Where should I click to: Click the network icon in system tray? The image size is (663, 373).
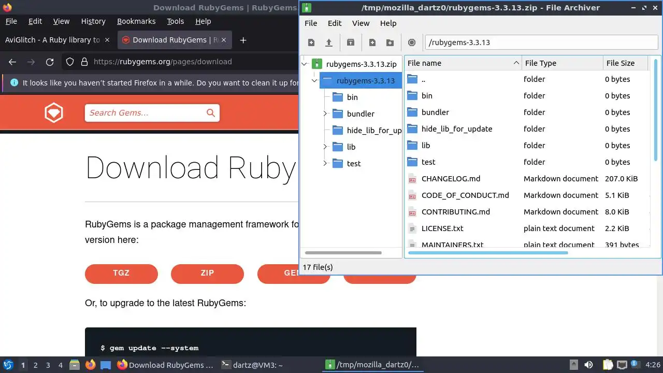(x=622, y=365)
